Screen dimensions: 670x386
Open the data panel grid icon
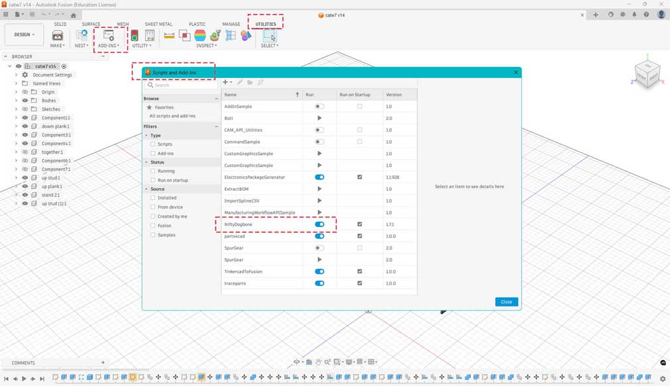coord(6,15)
